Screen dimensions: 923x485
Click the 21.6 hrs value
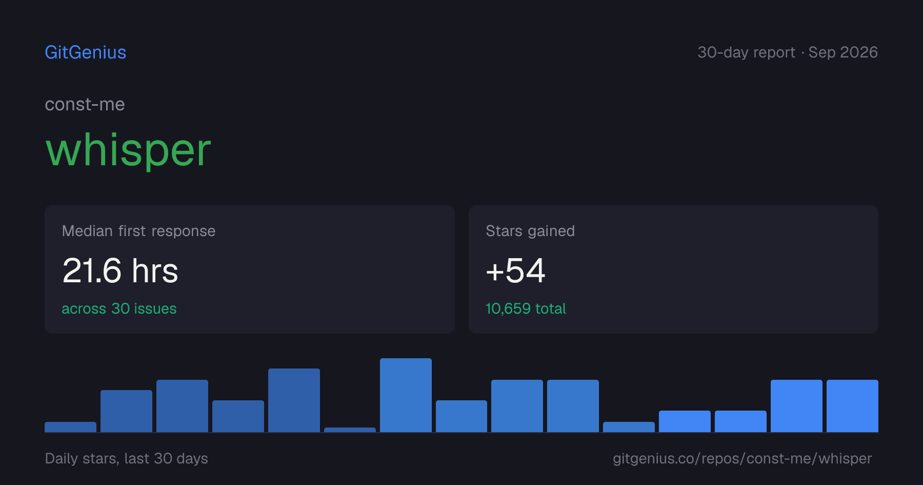[x=120, y=270]
